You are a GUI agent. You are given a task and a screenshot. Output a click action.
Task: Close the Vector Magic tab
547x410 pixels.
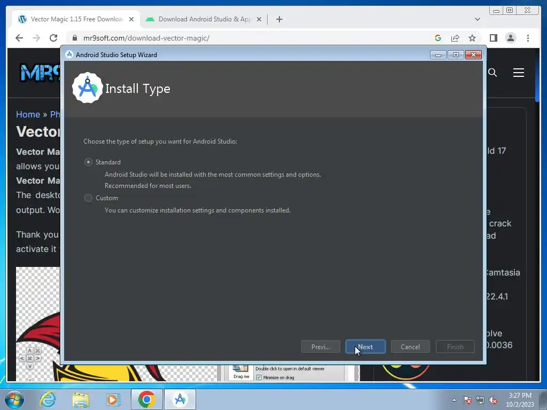tap(131, 19)
